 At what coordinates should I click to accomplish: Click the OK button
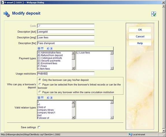click(140, 30)
